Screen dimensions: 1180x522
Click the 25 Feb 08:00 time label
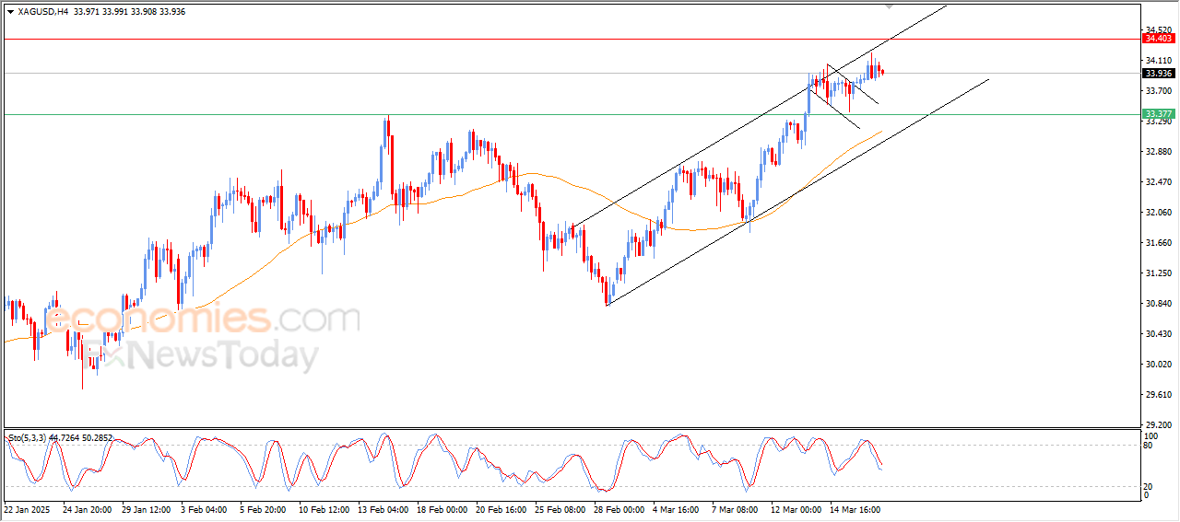point(560,508)
